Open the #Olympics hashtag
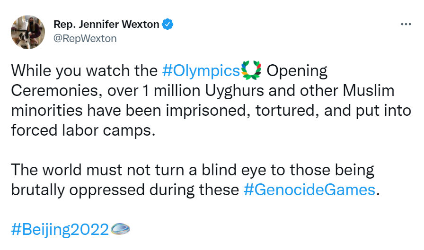 [201, 71]
